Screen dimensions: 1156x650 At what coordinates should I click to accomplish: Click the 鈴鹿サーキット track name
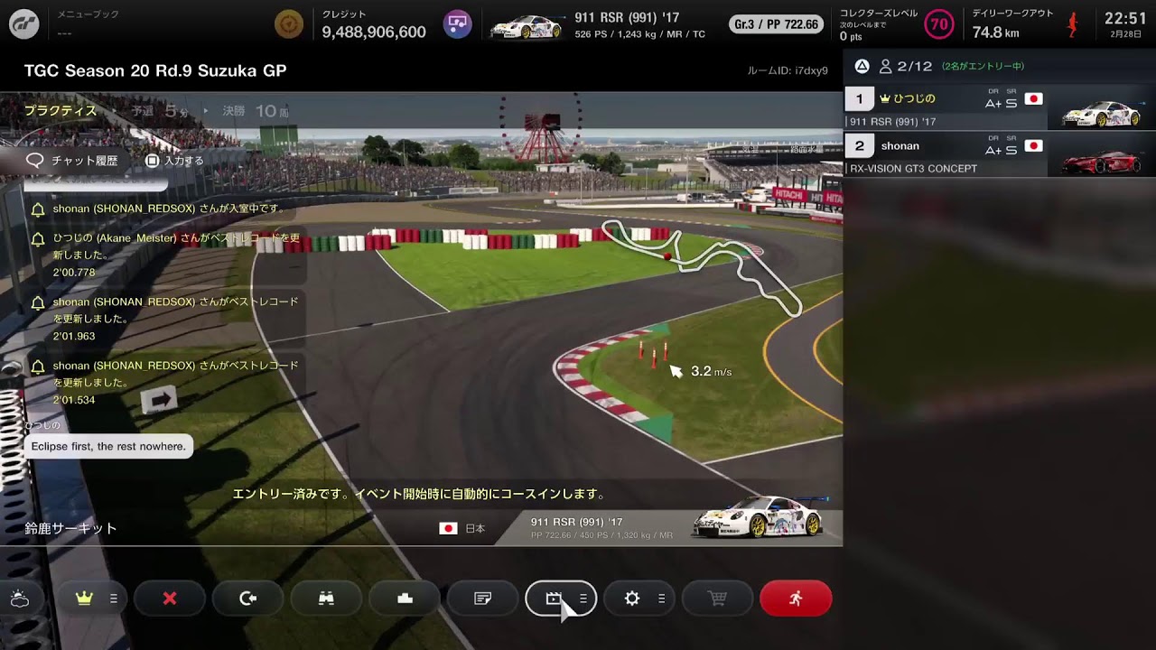[x=71, y=528]
